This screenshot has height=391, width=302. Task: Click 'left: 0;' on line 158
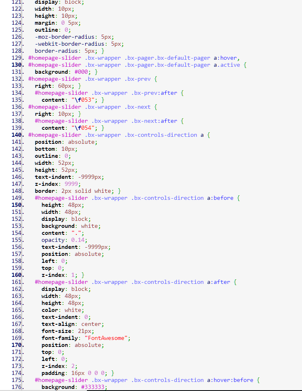[x=54, y=261]
